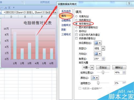Click chart title 电脑销售对比表
Image resolution: width=134 pixels, height=100 pixels.
tap(38, 23)
